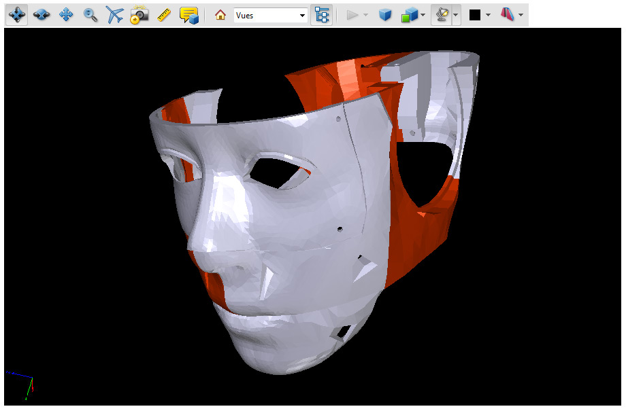Expand the lighting options arrow

pyautogui.click(x=456, y=15)
